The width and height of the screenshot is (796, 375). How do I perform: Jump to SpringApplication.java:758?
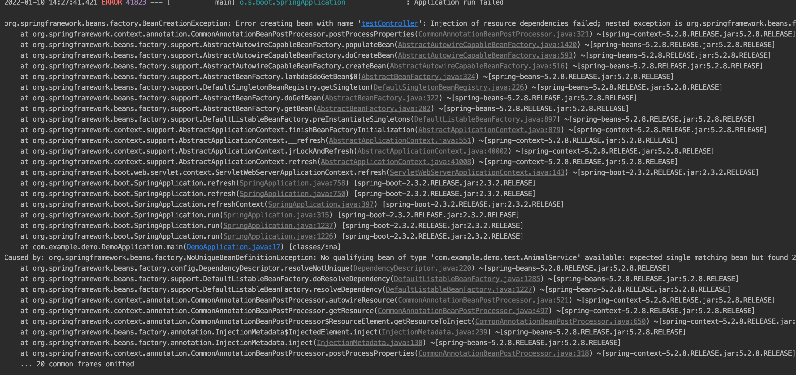pos(292,183)
